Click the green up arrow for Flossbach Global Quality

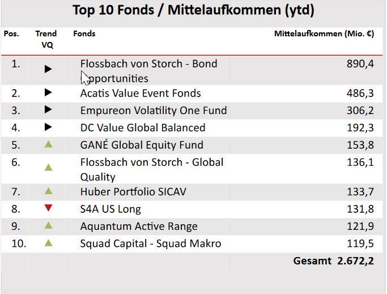click(48, 167)
